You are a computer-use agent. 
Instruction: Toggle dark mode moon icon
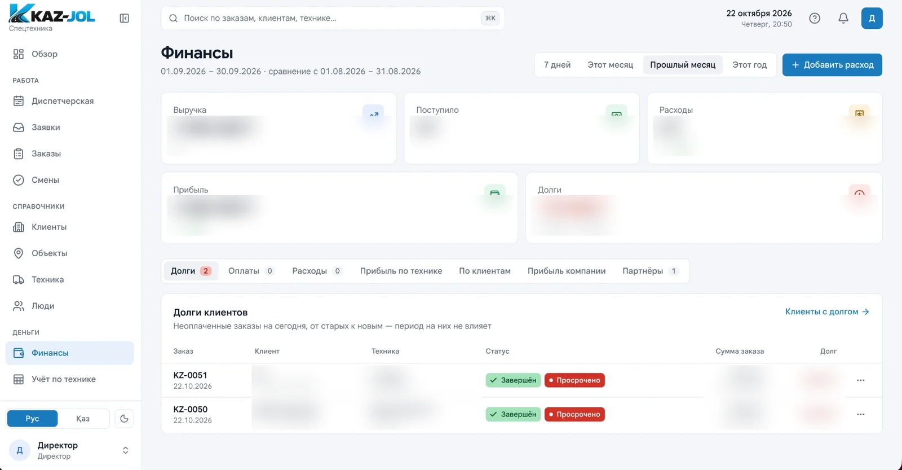125,419
